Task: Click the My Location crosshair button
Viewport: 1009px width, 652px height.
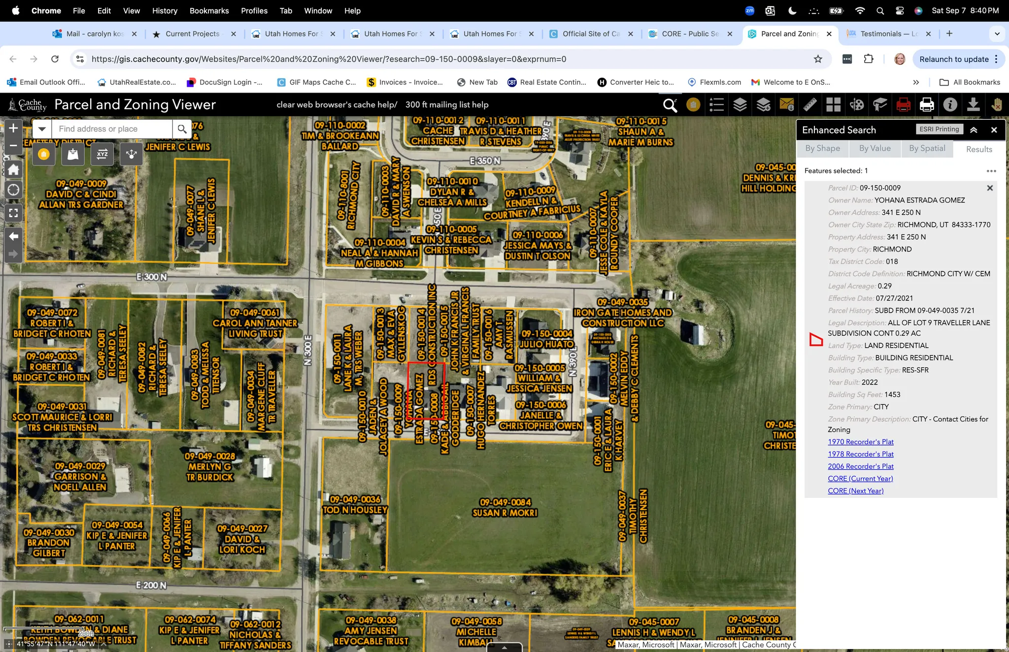Action: (x=13, y=190)
